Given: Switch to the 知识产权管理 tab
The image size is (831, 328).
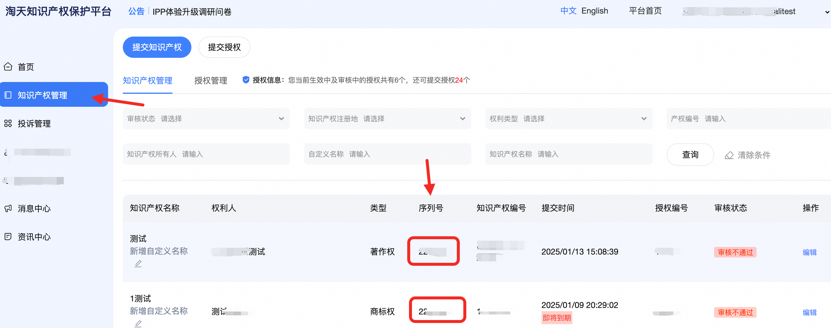Looking at the screenshot, I should pos(147,80).
